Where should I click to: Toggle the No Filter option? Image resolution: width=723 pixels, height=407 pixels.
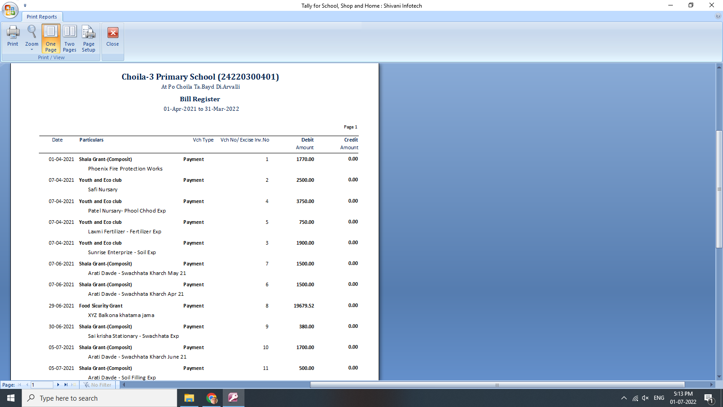pos(98,384)
